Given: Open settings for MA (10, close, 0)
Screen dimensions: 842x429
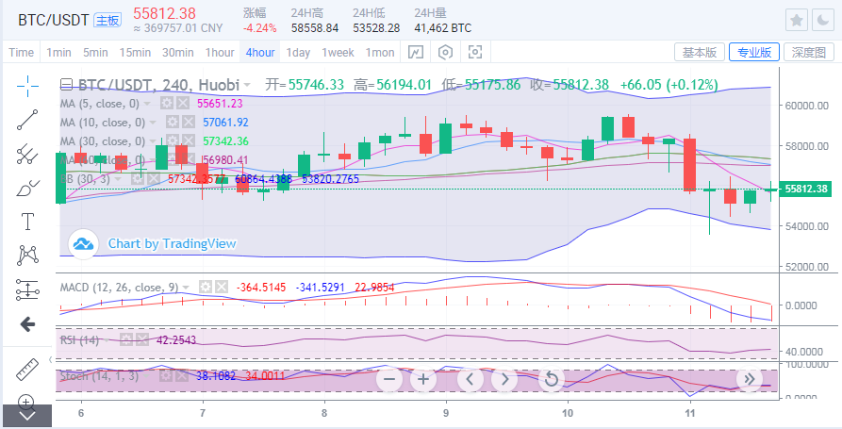Looking at the screenshot, I should (x=172, y=123).
